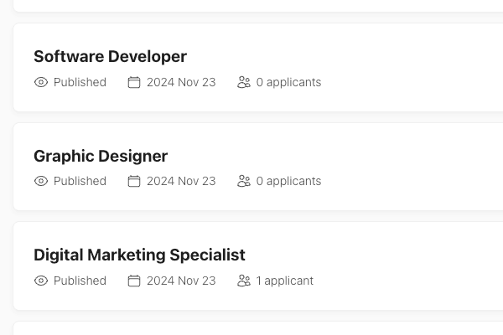Image resolution: width=503 pixels, height=335 pixels.
Task: Click the calendar icon in the Software Developer row
Action: pos(134,82)
